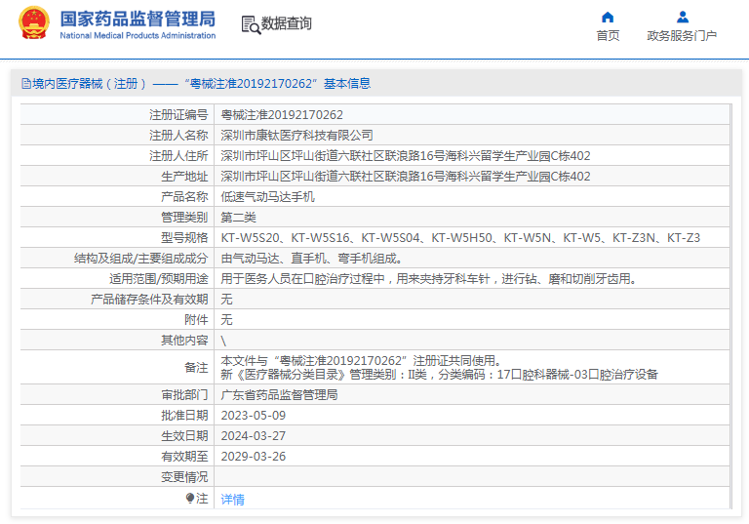This screenshot has height=524, width=749.
Task: Click the 注册证编号 label
Action: pos(178,115)
